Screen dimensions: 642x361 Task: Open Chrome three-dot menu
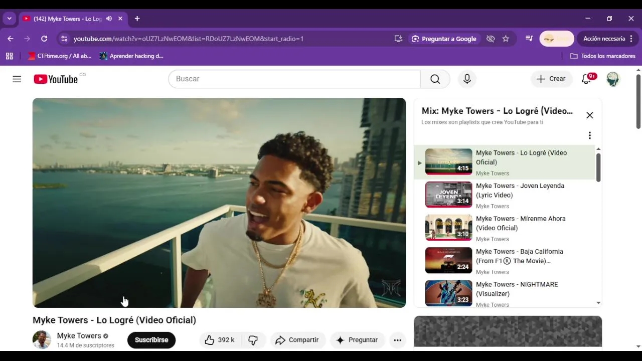point(631,39)
